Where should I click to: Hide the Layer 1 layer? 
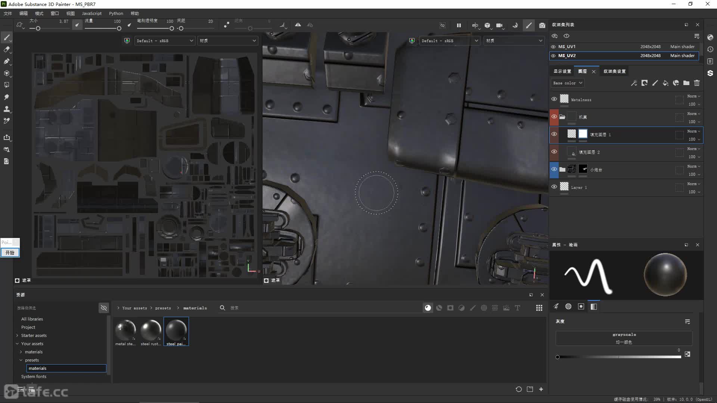click(x=554, y=187)
